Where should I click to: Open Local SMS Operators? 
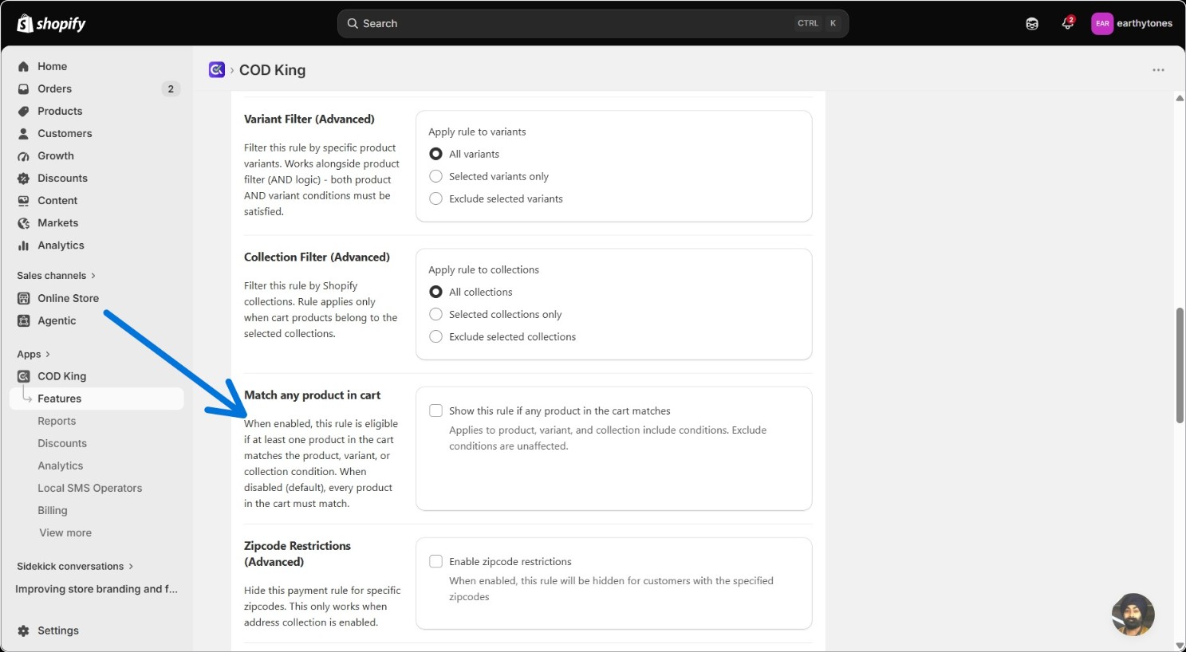coord(89,488)
